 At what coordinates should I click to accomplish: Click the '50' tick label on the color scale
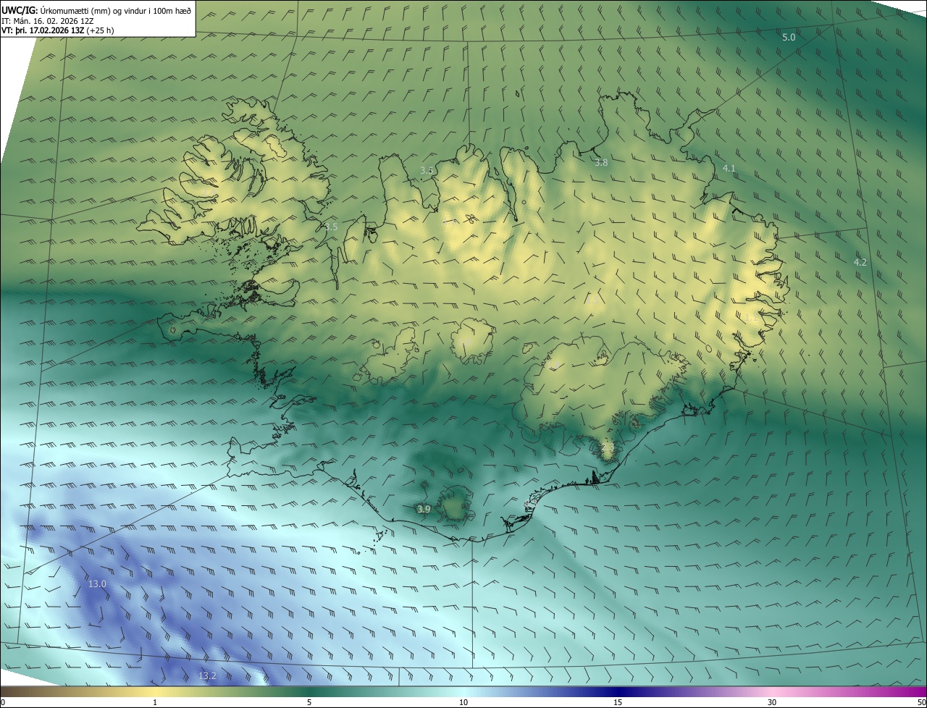click(x=921, y=703)
